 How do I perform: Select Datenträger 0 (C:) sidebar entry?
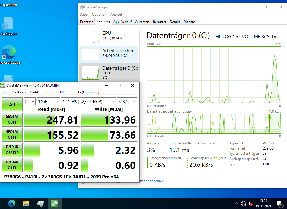pos(109,73)
